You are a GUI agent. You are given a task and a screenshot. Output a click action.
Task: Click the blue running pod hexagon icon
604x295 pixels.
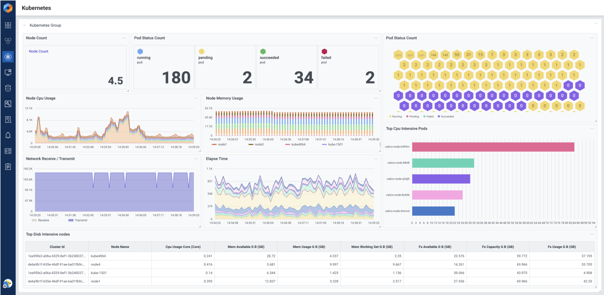click(140, 51)
